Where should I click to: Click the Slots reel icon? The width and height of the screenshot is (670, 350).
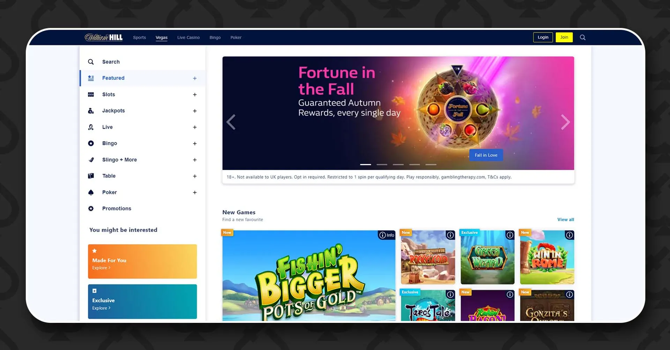91,94
